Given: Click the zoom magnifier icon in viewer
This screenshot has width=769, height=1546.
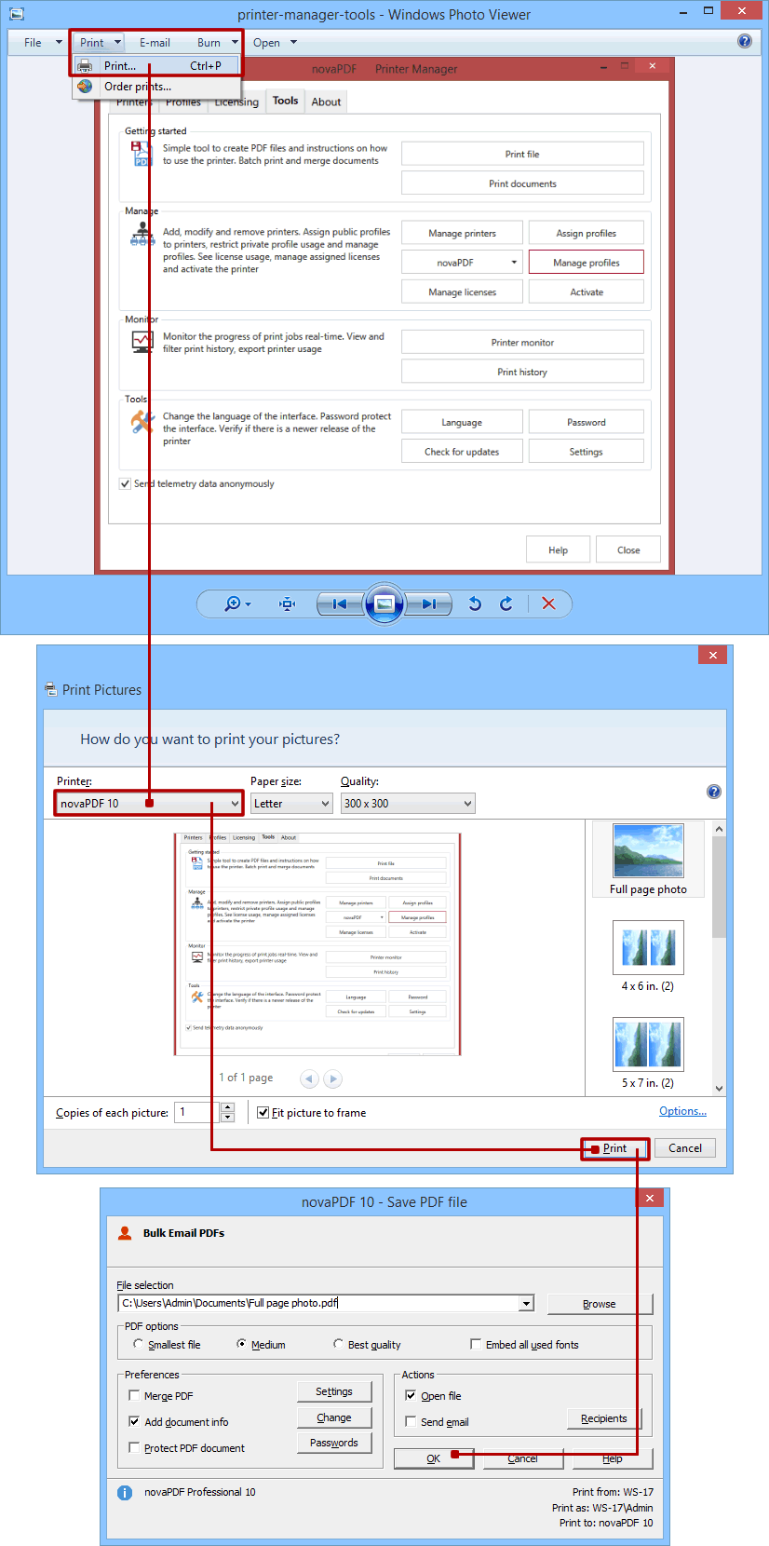Looking at the screenshot, I should click(x=233, y=603).
